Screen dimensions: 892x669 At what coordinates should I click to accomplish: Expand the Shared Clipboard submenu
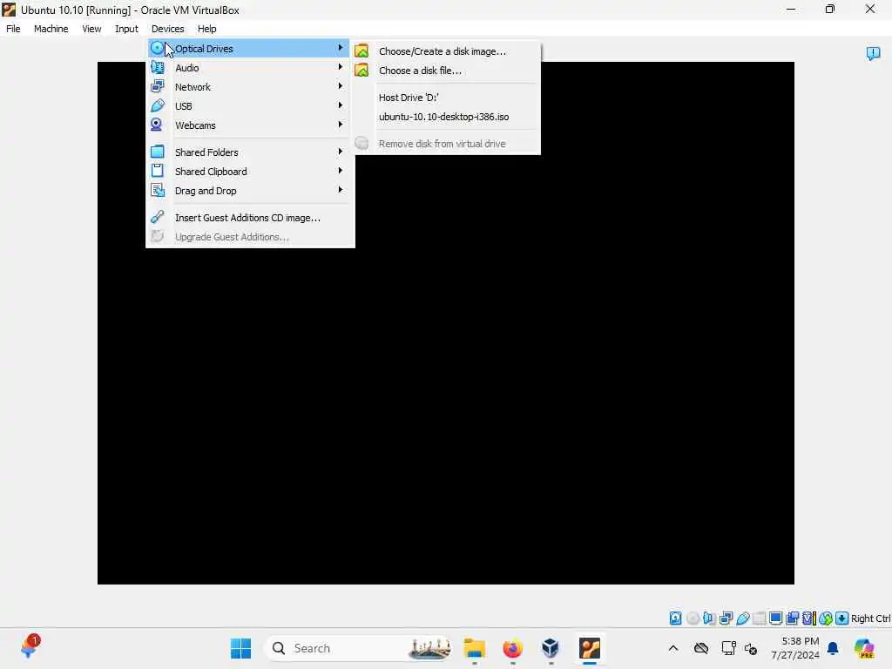pyautogui.click(x=248, y=172)
